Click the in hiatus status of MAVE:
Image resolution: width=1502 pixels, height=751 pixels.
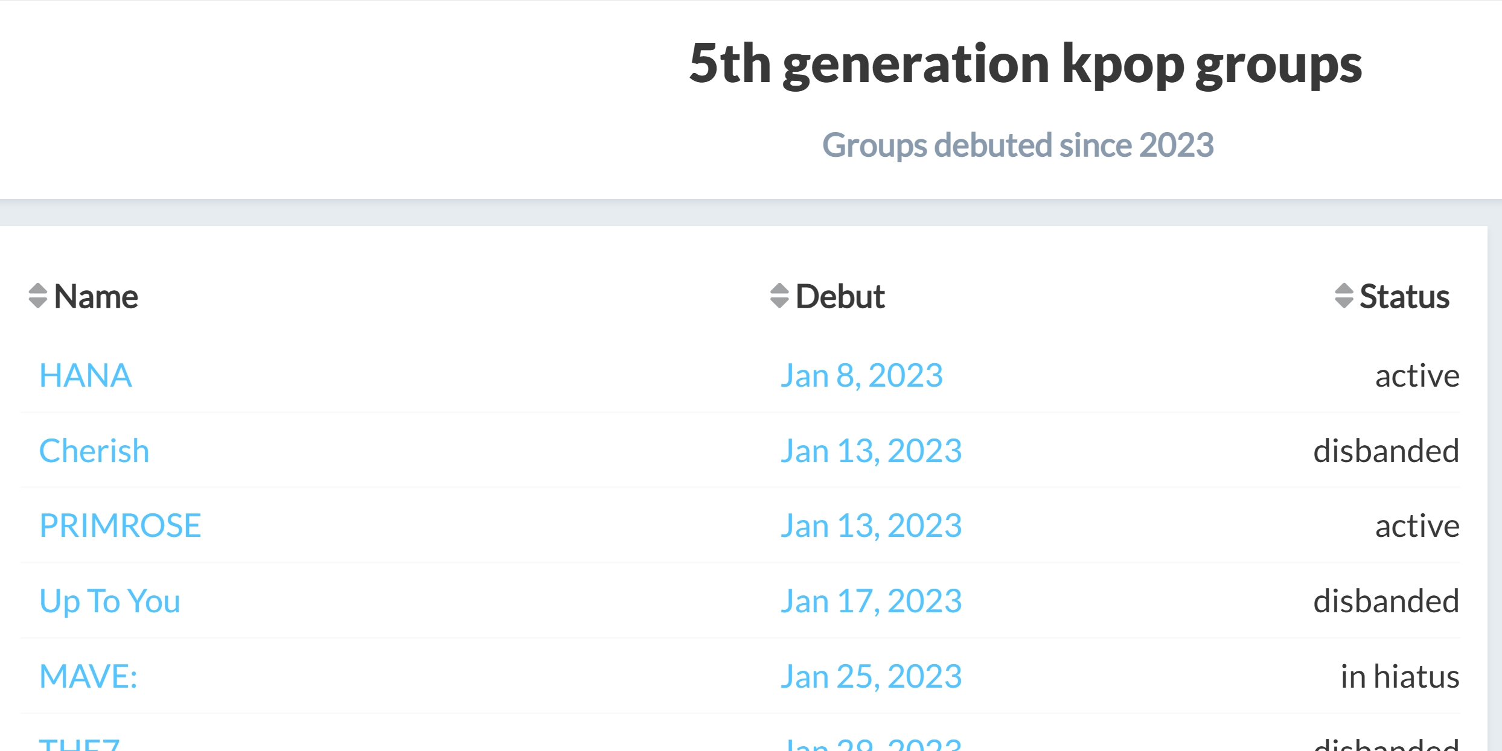tap(1400, 676)
